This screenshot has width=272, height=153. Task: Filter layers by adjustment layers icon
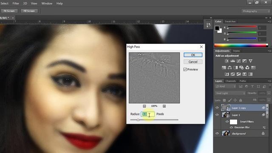[246, 86]
